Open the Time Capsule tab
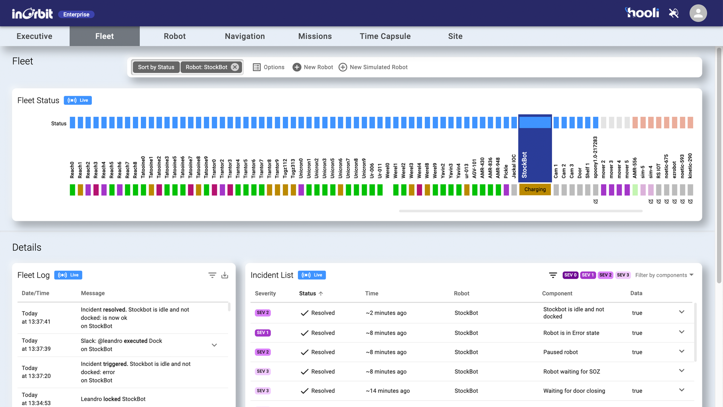Image resolution: width=723 pixels, height=407 pixels. pyautogui.click(x=385, y=36)
